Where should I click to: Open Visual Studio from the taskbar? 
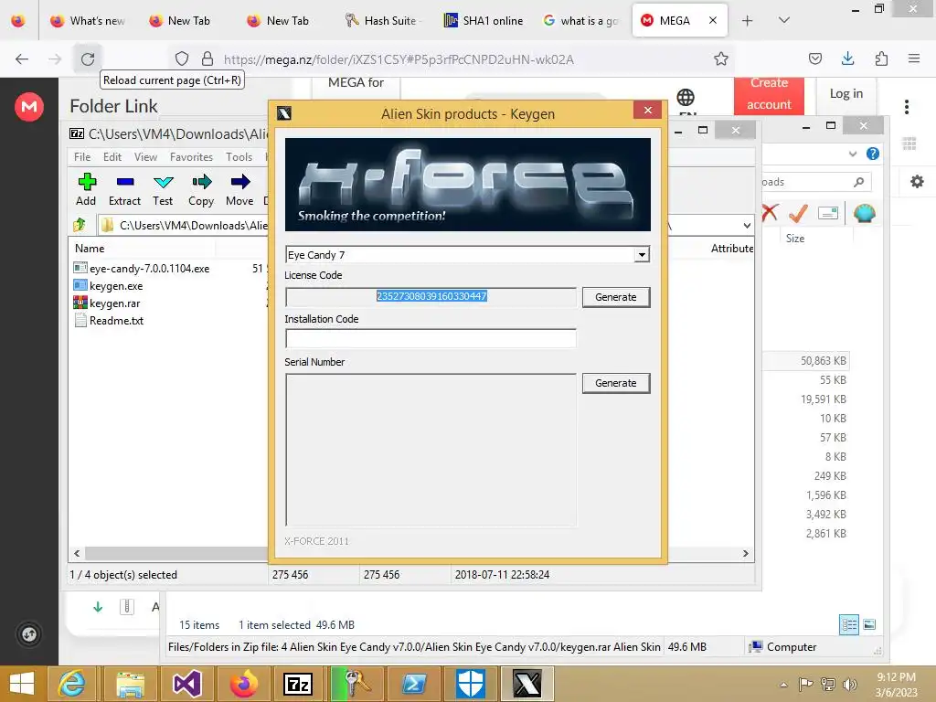[186, 684]
